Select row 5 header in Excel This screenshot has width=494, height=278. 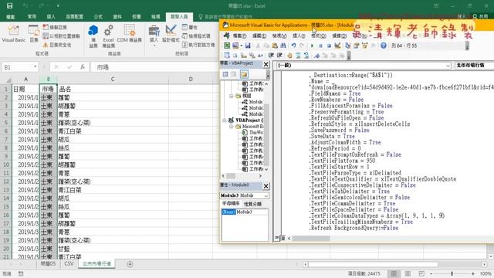coord(6,123)
